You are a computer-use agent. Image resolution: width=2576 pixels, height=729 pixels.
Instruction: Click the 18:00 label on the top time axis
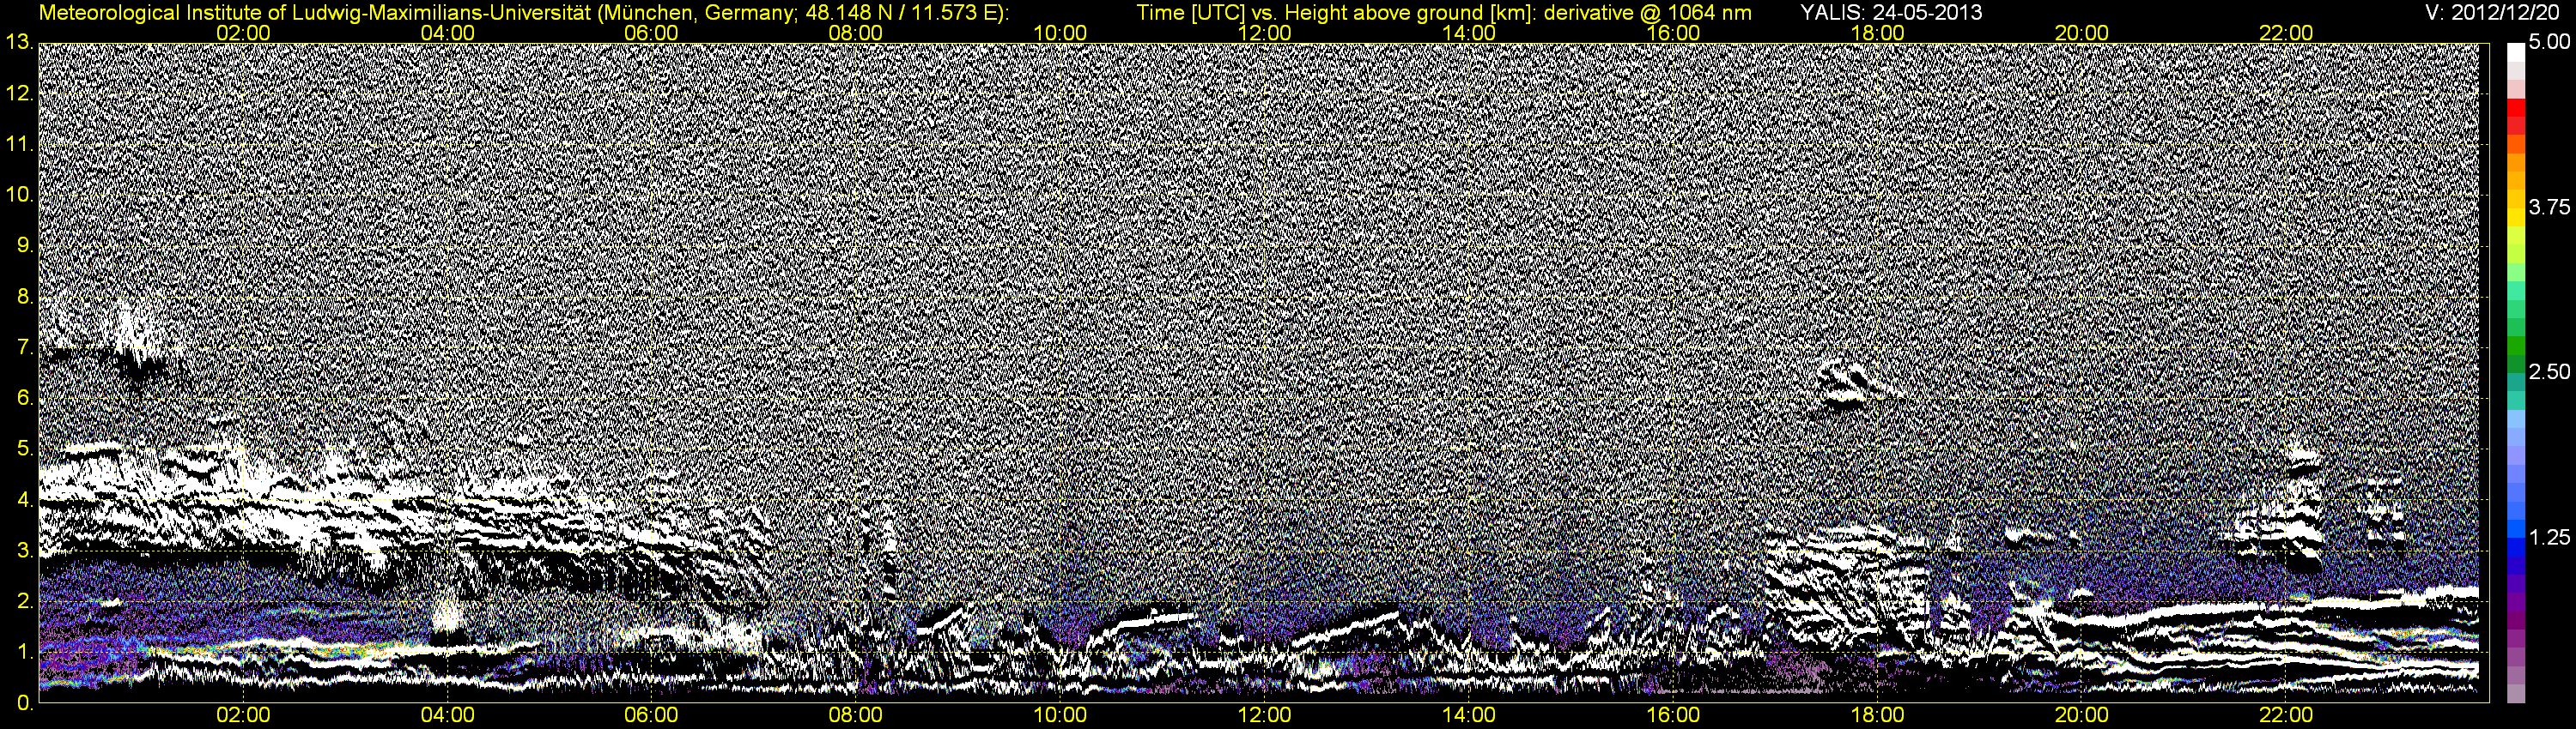click(x=1878, y=33)
